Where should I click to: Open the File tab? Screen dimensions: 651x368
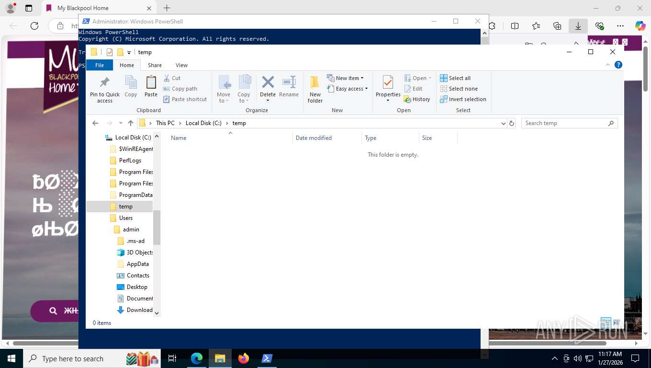[100, 65]
